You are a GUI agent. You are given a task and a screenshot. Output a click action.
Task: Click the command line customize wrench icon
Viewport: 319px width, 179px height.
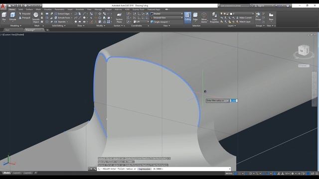pyautogui.click(x=95, y=169)
